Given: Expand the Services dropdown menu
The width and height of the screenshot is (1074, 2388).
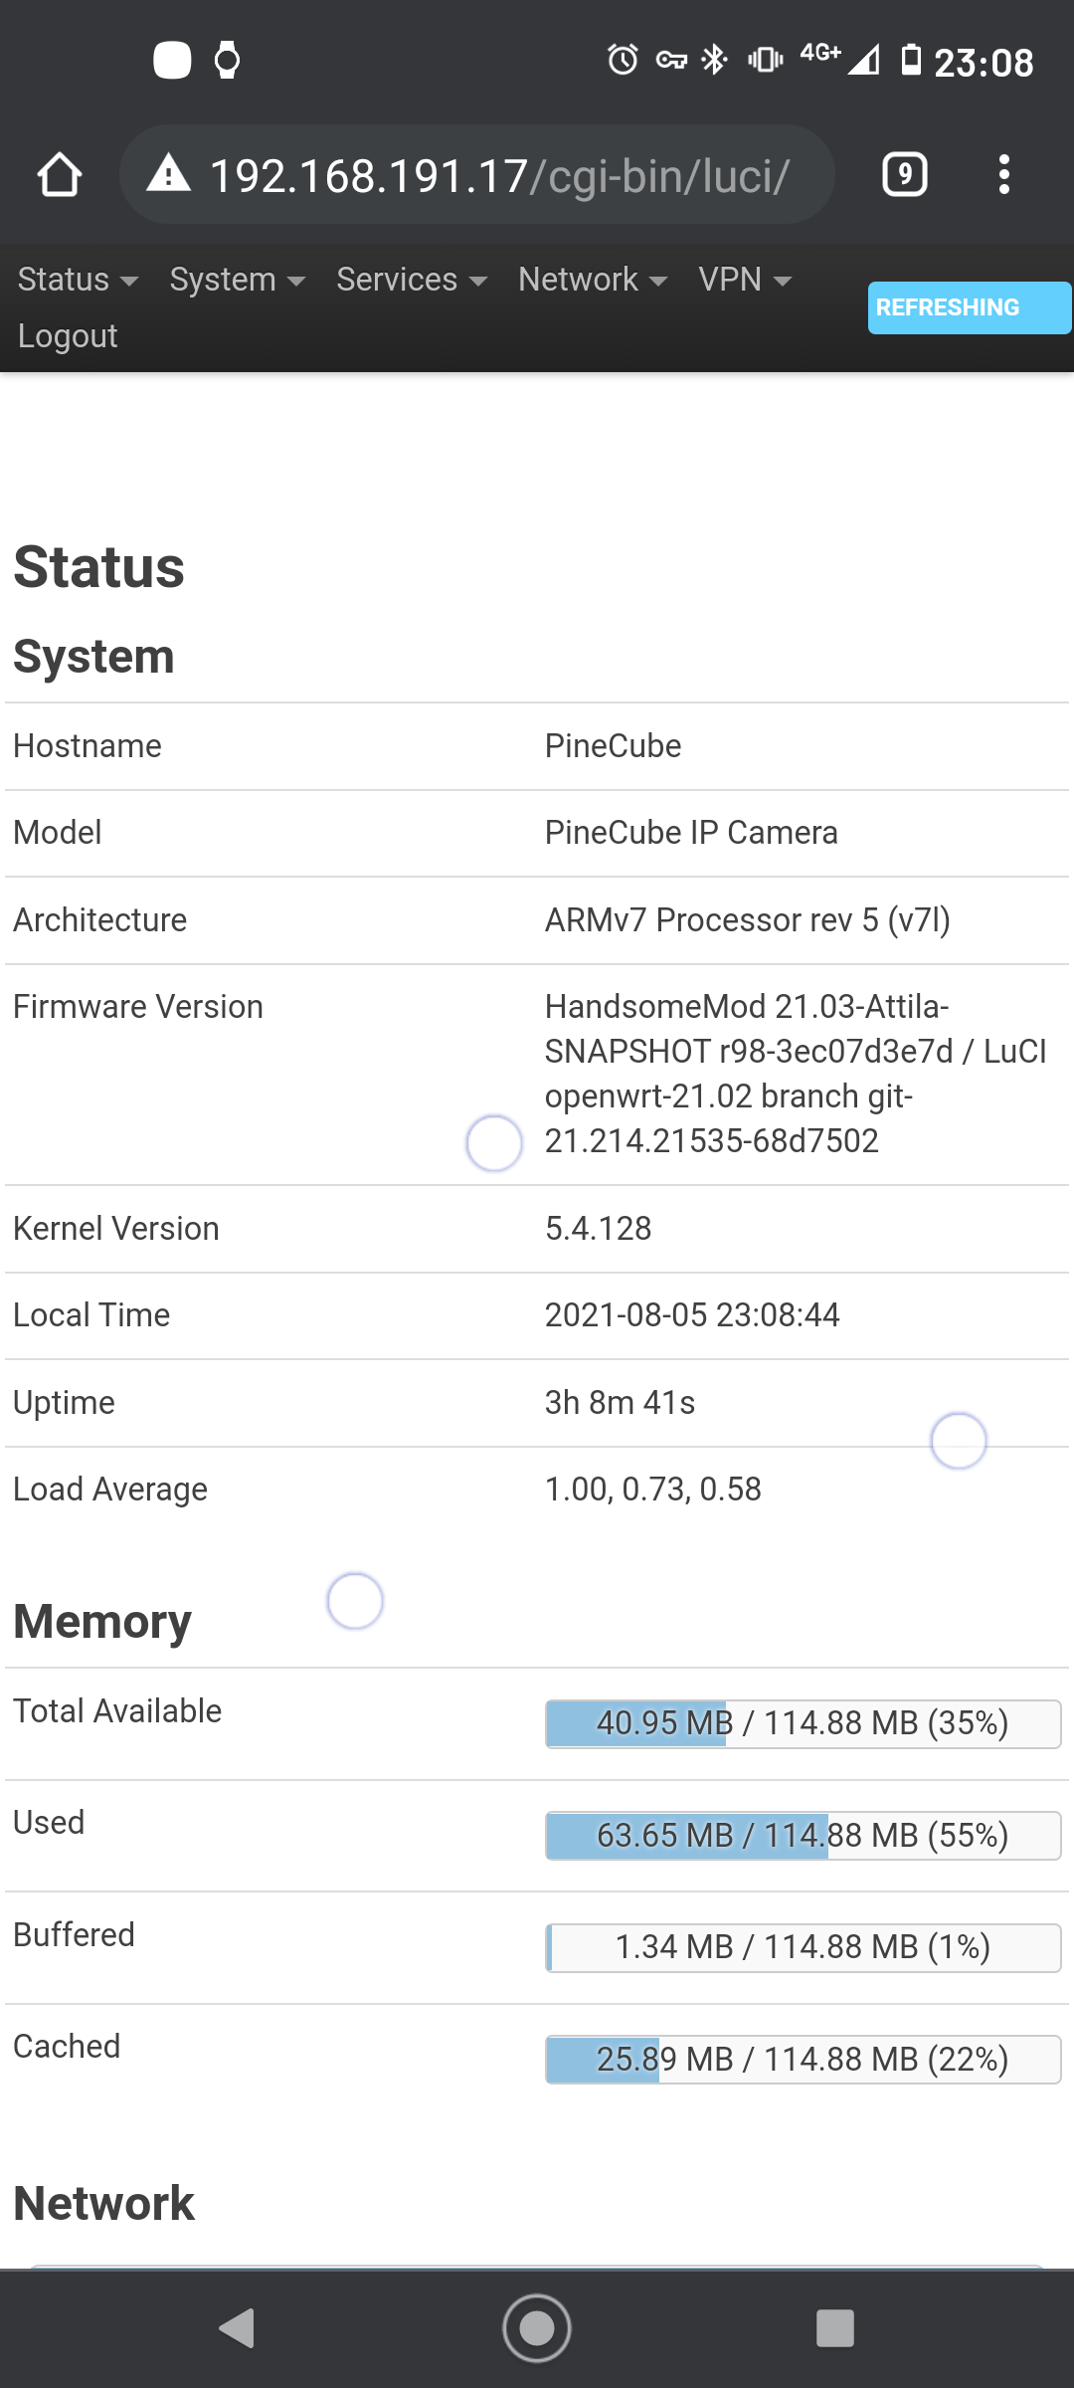Looking at the screenshot, I should 411,280.
